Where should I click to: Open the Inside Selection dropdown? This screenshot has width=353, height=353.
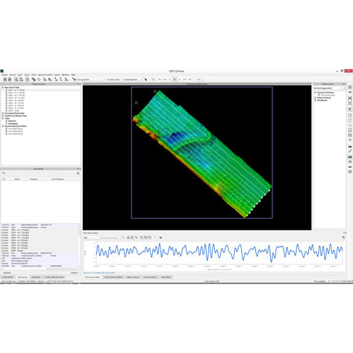click(x=133, y=80)
